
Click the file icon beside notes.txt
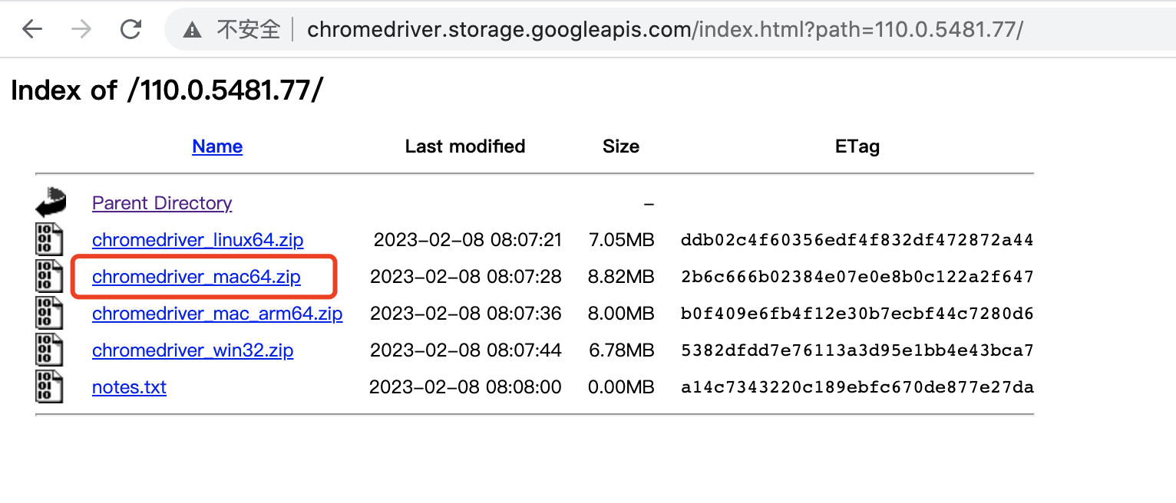pyautogui.click(x=49, y=386)
